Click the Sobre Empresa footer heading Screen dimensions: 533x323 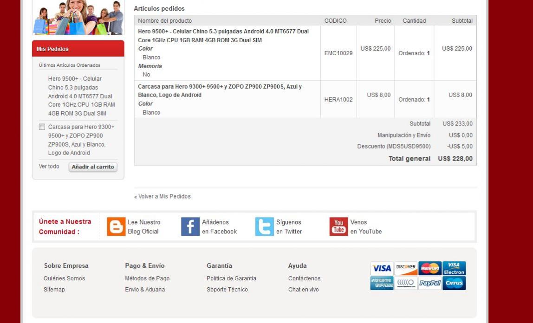(66, 265)
